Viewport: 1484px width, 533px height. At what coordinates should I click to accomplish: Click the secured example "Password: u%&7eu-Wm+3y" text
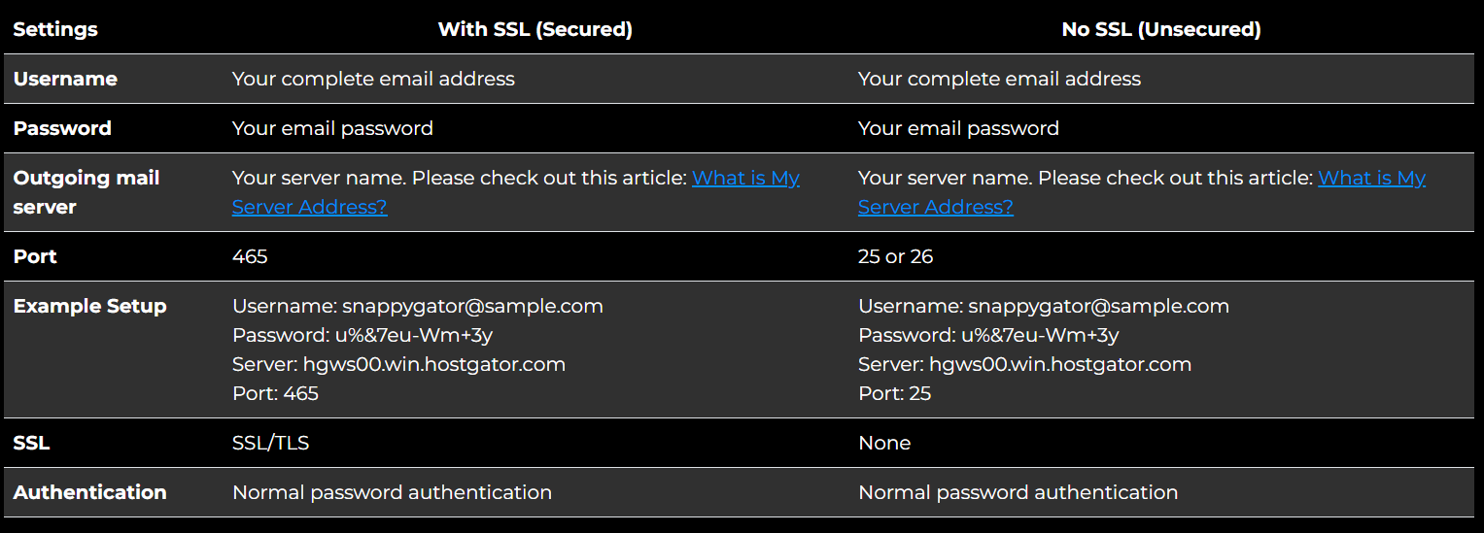pyautogui.click(x=362, y=335)
